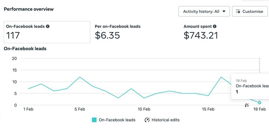This screenshot has width=269, height=131.
Task: Click the info icon beside On-Facebook leads
Action: 48,26
